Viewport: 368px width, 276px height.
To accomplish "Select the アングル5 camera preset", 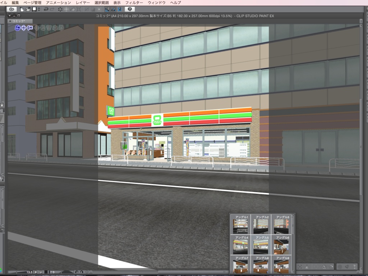I will (x=261, y=244).
